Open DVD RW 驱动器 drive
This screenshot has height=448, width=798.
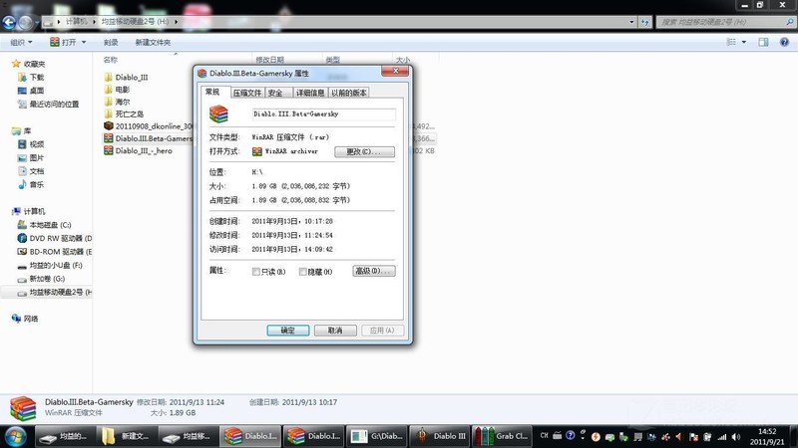60,238
